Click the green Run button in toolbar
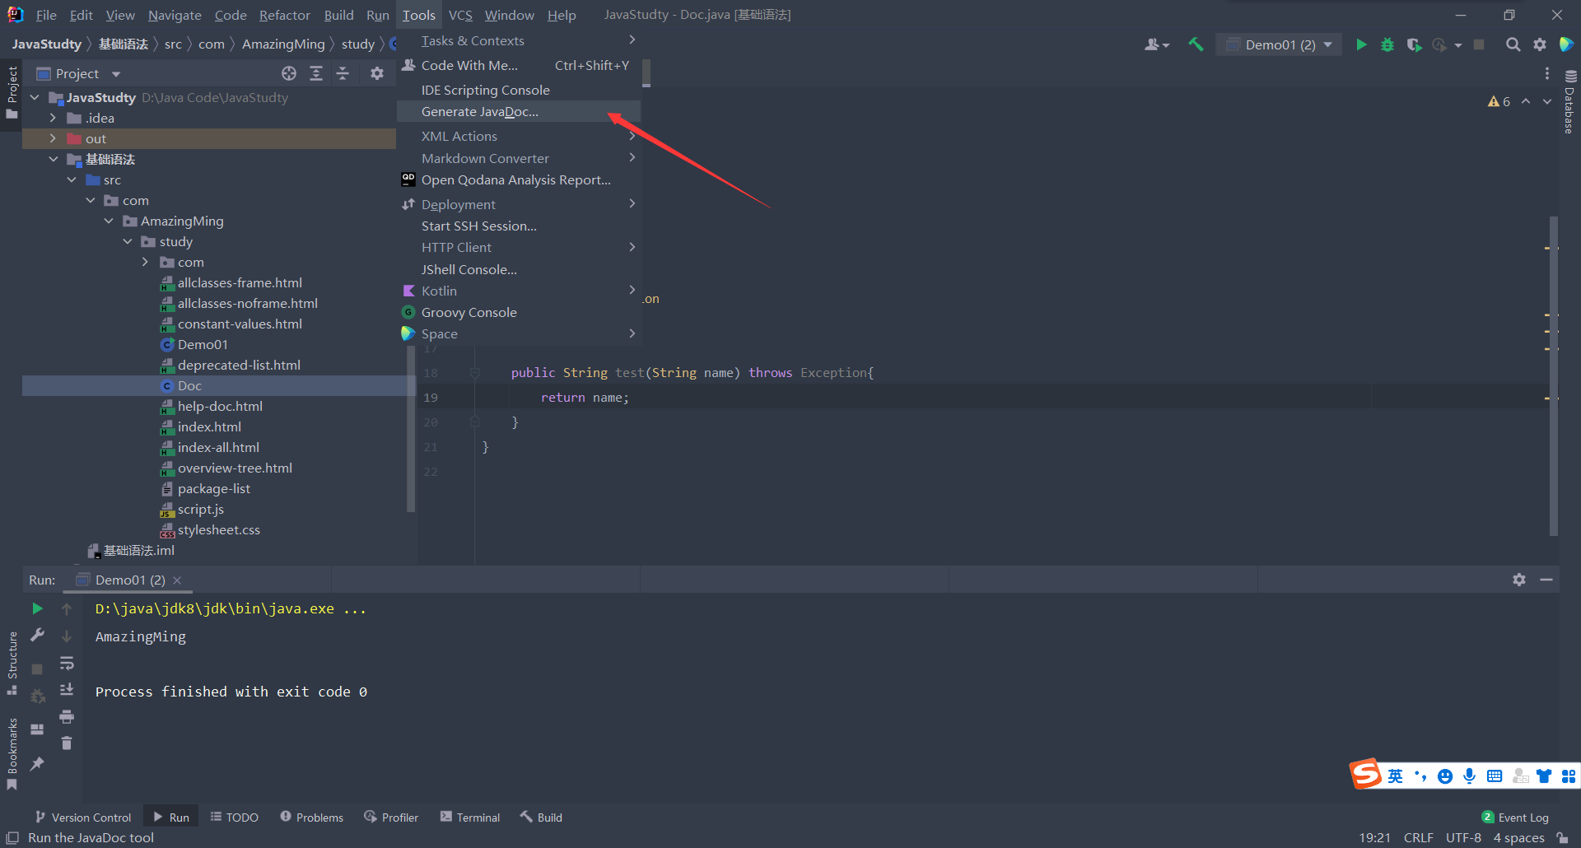 click(x=1361, y=44)
